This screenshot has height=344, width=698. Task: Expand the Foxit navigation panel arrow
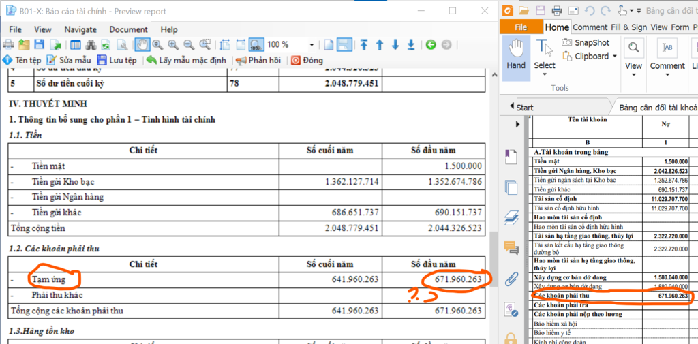[517, 124]
